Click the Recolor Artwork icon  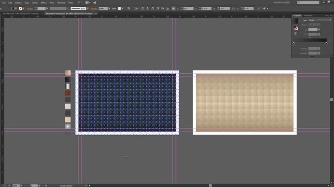coord(128,9)
